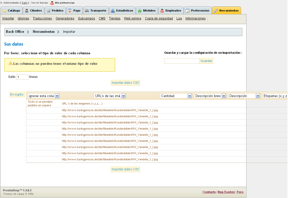Click Back Office in the breadcrumb
This screenshot has height=198, width=288.
pyautogui.click(x=15, y=32)
